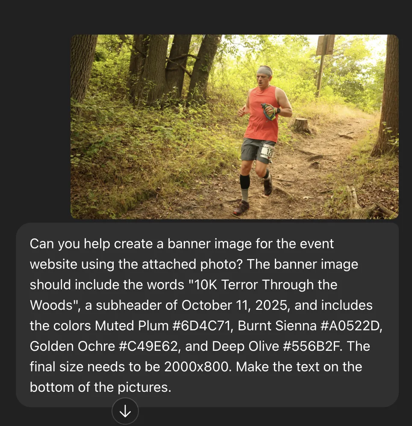The width and height of the screenshot is (412, 426).
Task: Click the runner's gray headband in photo
Action: pyautogui.click(x=265, y=71)
